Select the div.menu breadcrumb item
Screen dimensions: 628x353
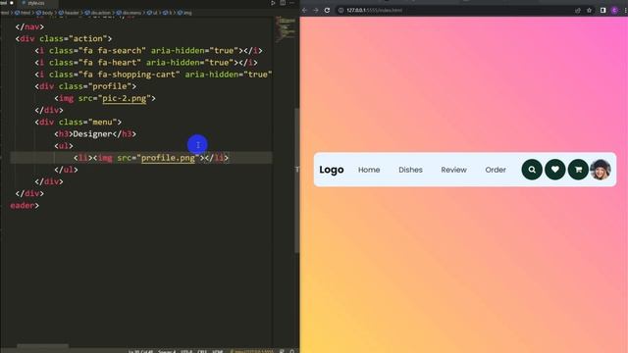(x=129, y=13)
